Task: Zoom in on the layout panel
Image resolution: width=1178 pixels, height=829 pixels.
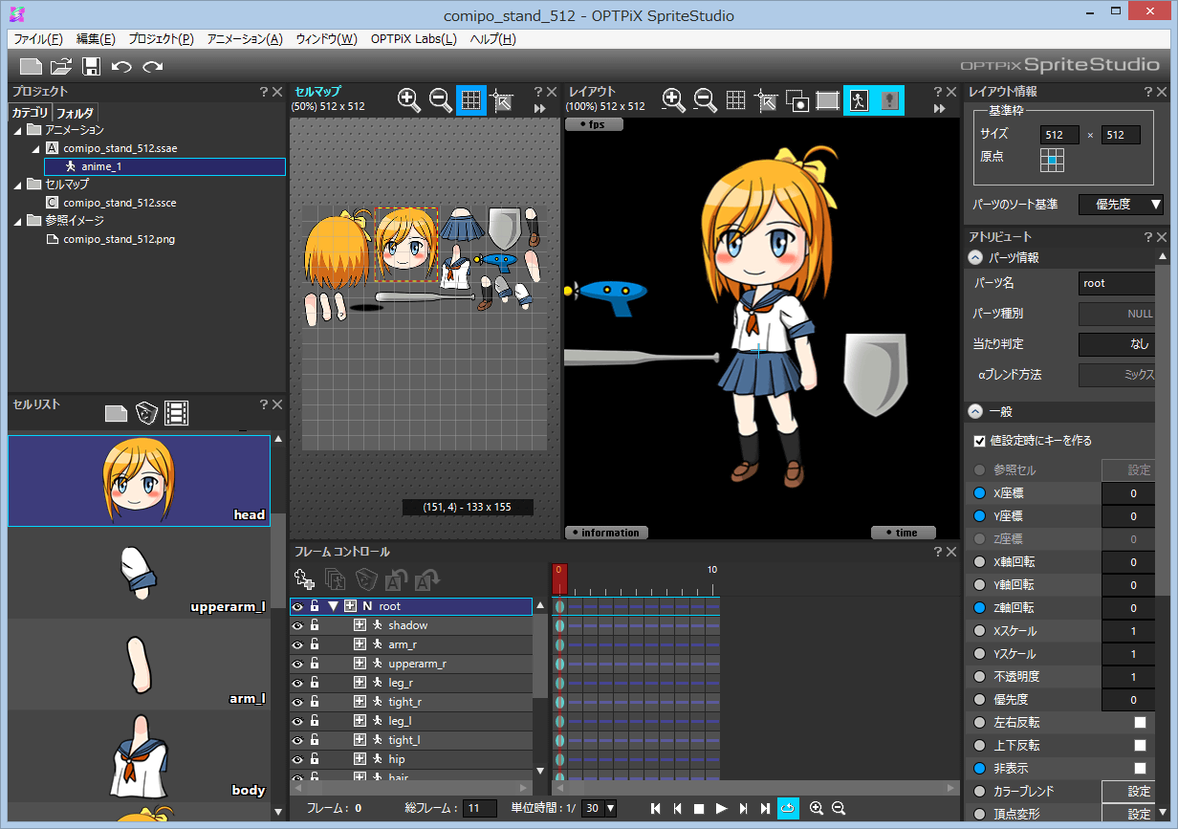Action: coord(673,99)
